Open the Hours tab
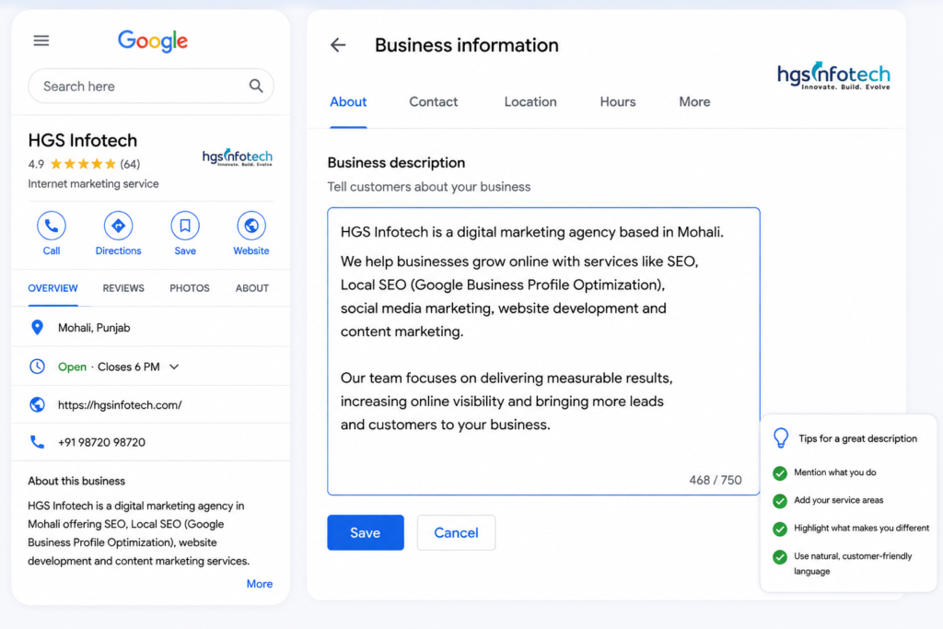 click(618, 101)
